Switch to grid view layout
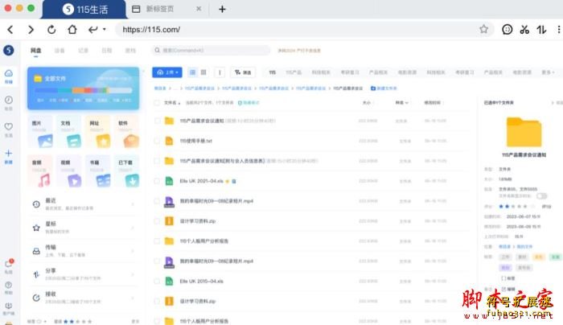The height and width of the screenshot is (325, 563). 203,72
